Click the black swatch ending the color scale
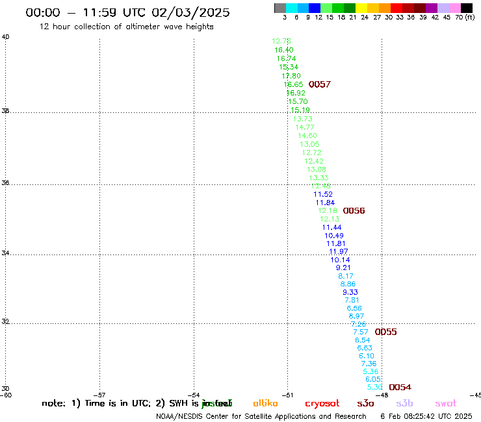 (467, 8)
